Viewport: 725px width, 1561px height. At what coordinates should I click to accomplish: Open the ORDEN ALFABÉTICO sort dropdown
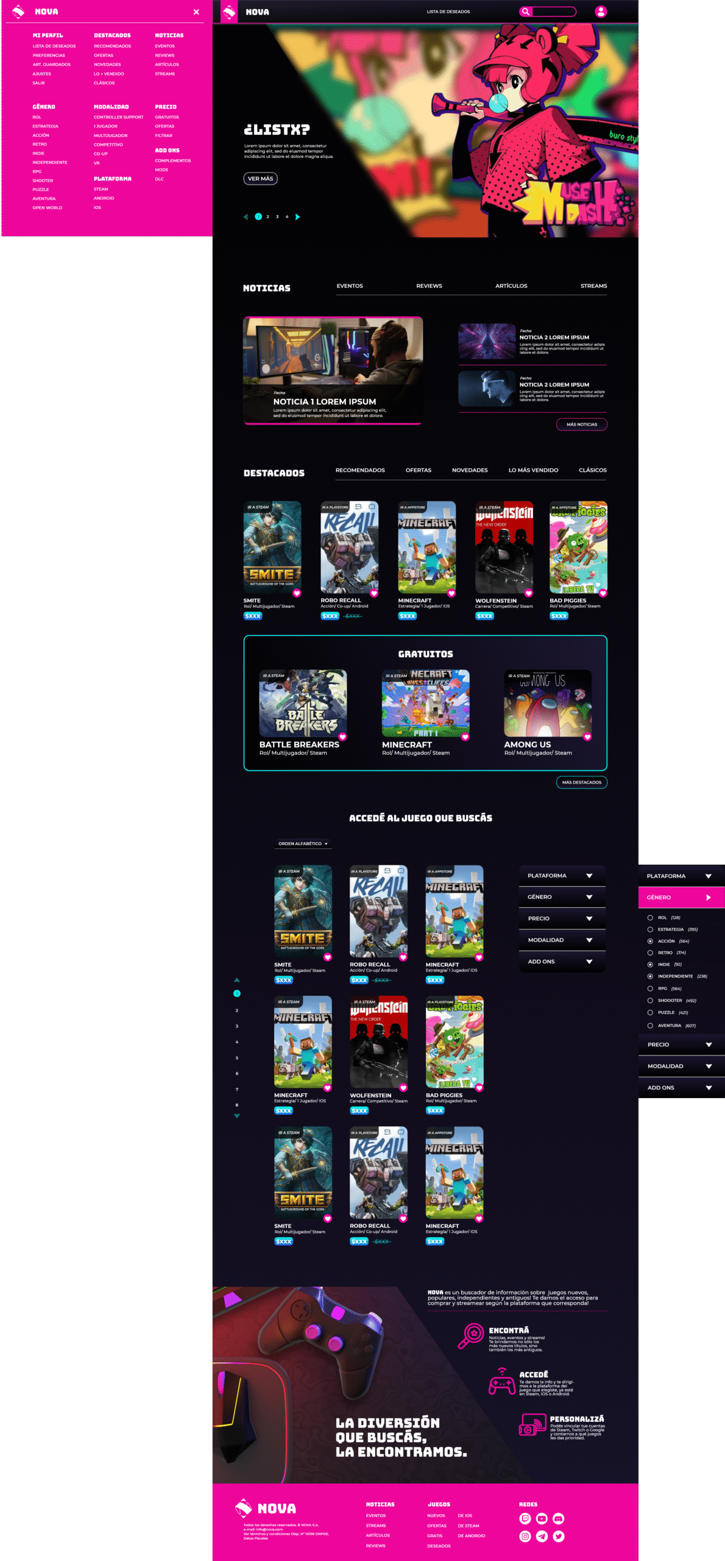pyautogui.click(x=303, y=843)
